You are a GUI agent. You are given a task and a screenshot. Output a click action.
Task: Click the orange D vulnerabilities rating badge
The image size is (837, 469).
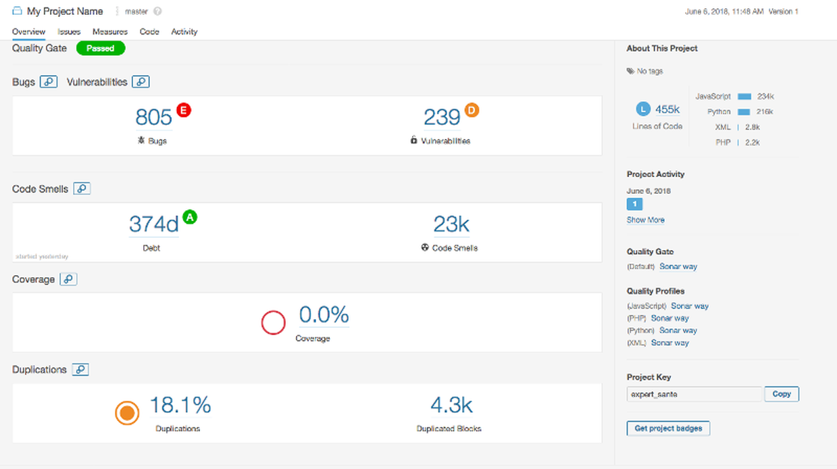click(472, 110)
